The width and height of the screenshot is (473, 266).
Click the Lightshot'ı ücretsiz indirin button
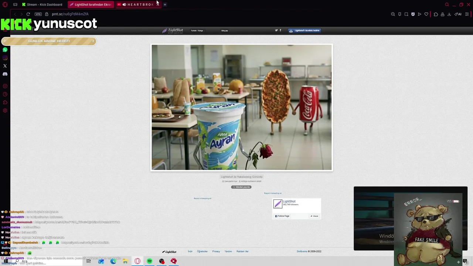point(304,31)
